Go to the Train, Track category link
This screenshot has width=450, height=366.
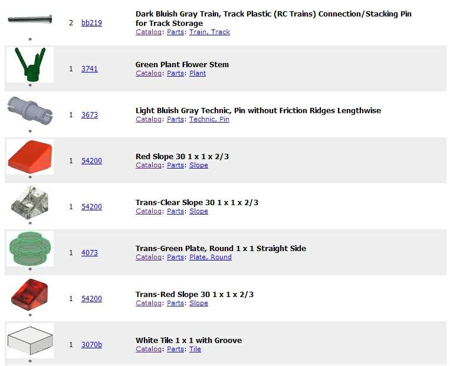[209, 32]
